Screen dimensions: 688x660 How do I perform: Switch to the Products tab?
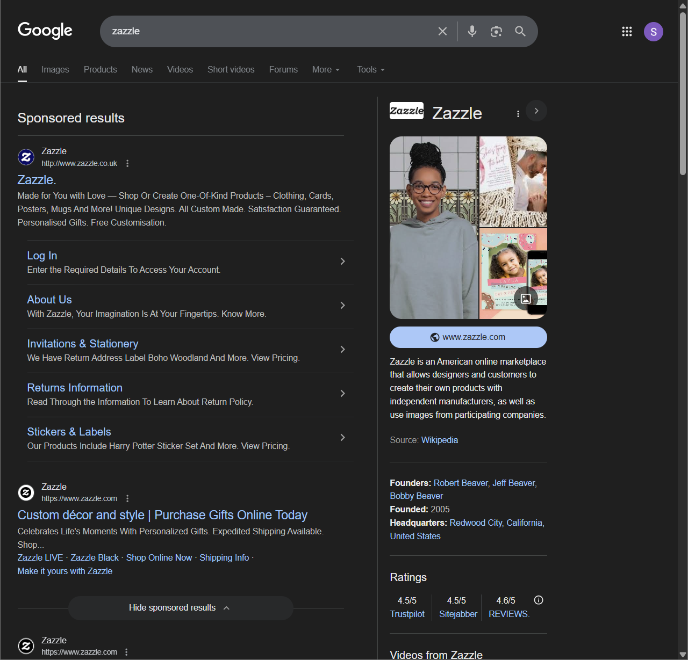pyautogui.click(x=101, y=70)
